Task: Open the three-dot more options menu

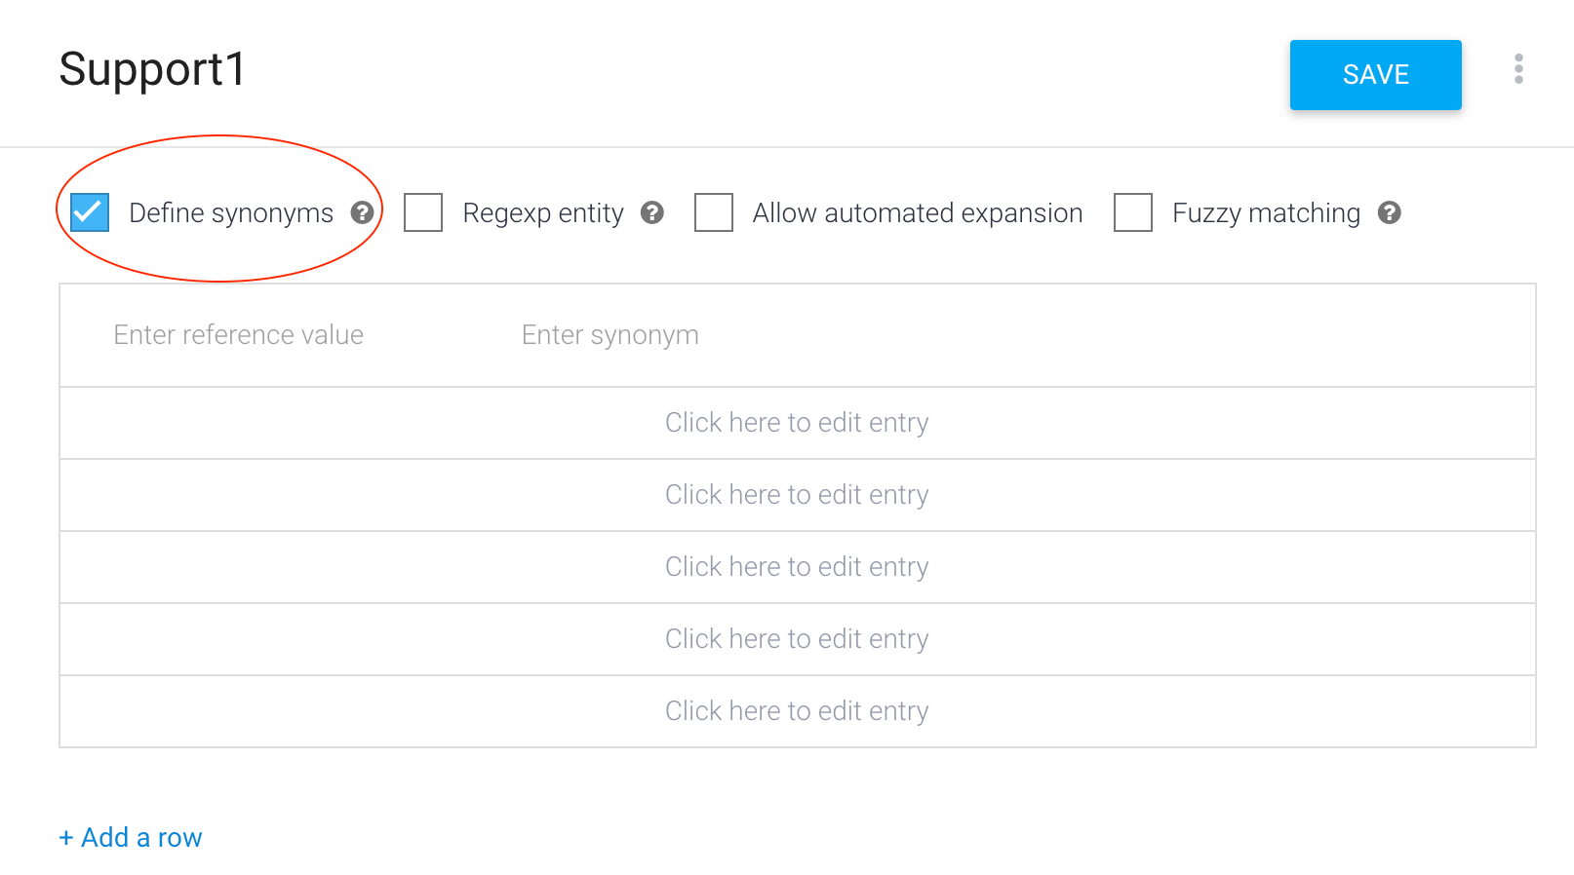Action: (1518, 69)
